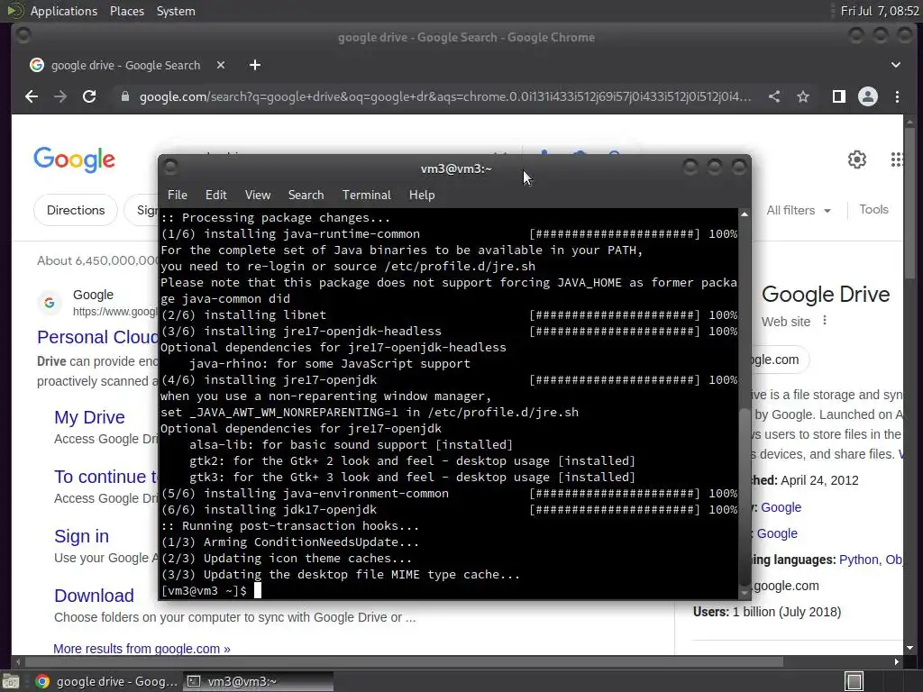The height and width of the screenshot is (692, 923).
Task: Open the Google apps grid
Action: click(897, 159)
